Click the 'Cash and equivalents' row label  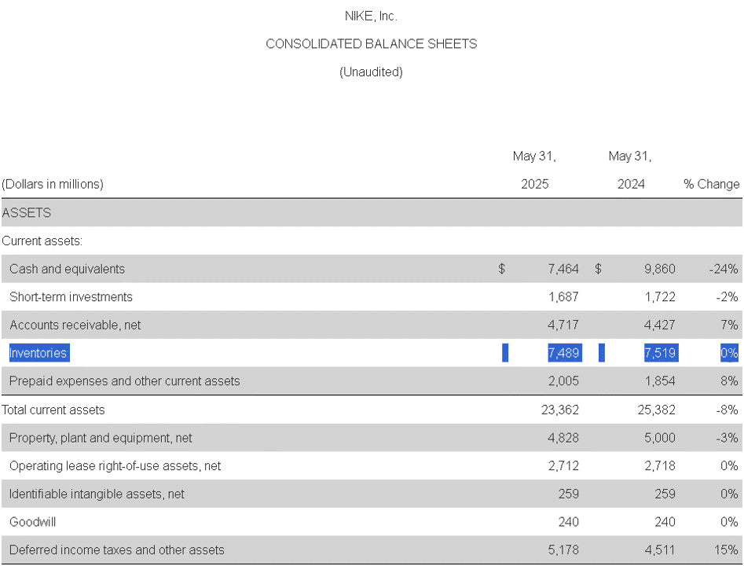point(67,269)
